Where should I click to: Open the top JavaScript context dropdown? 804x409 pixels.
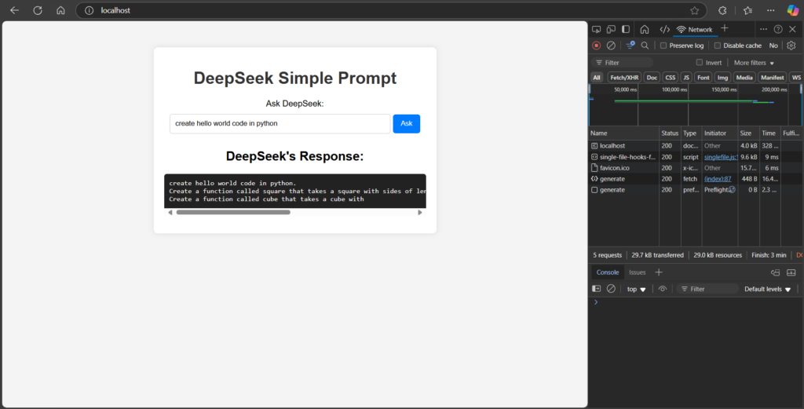[636, 289]
